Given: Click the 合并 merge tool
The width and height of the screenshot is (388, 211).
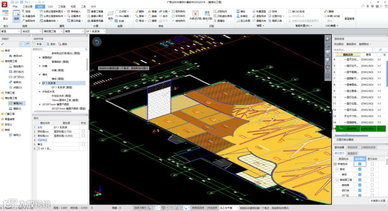Looking at the screenshot, I should point(163,16).
